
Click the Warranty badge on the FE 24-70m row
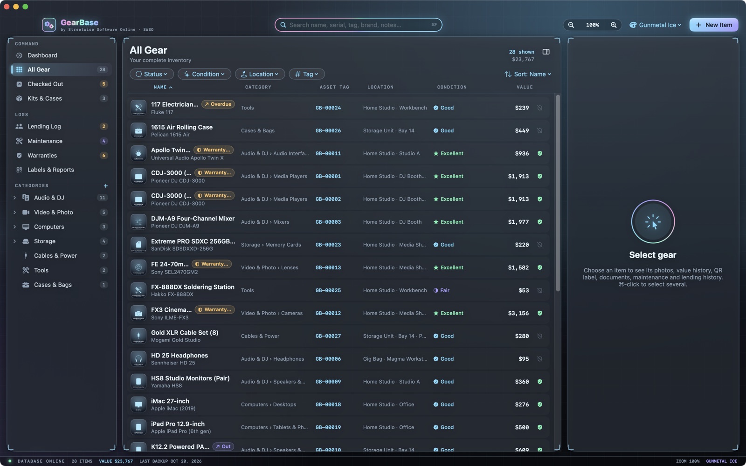[x=212, y=264]
